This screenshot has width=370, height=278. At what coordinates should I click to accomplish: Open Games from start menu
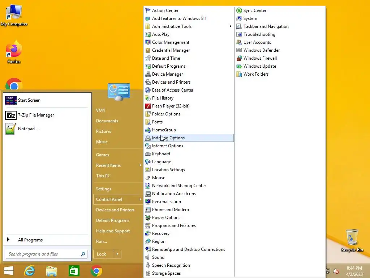[x=103, y=155]
